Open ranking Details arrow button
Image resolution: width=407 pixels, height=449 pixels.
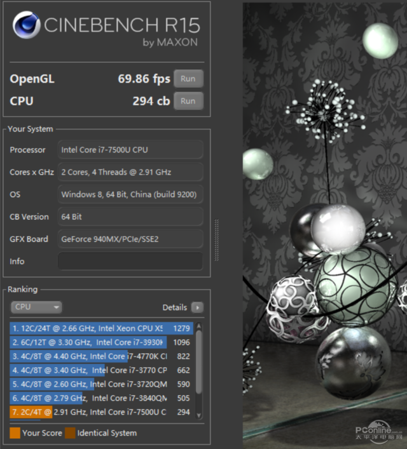(x=197, y=307)
